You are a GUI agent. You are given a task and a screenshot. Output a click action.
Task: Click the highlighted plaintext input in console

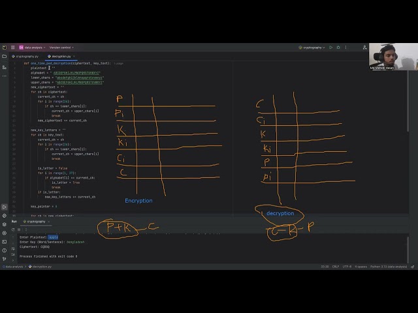[54, 237]
